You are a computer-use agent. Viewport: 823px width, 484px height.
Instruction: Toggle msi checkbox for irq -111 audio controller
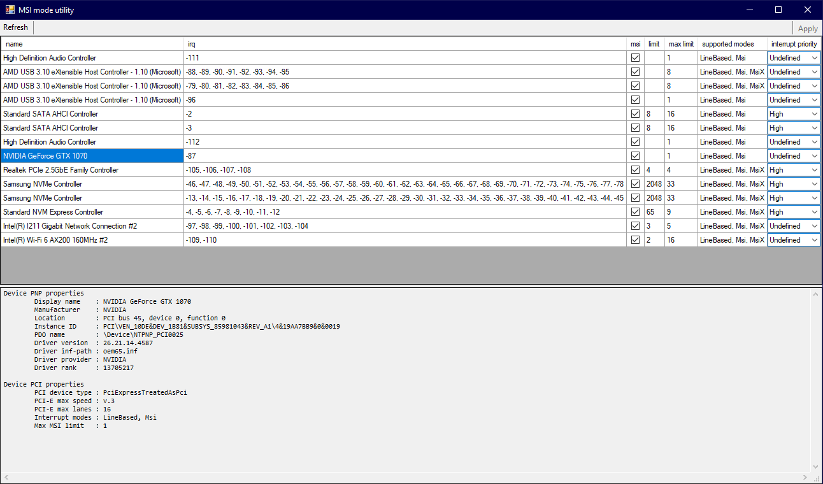pos(635,58)
